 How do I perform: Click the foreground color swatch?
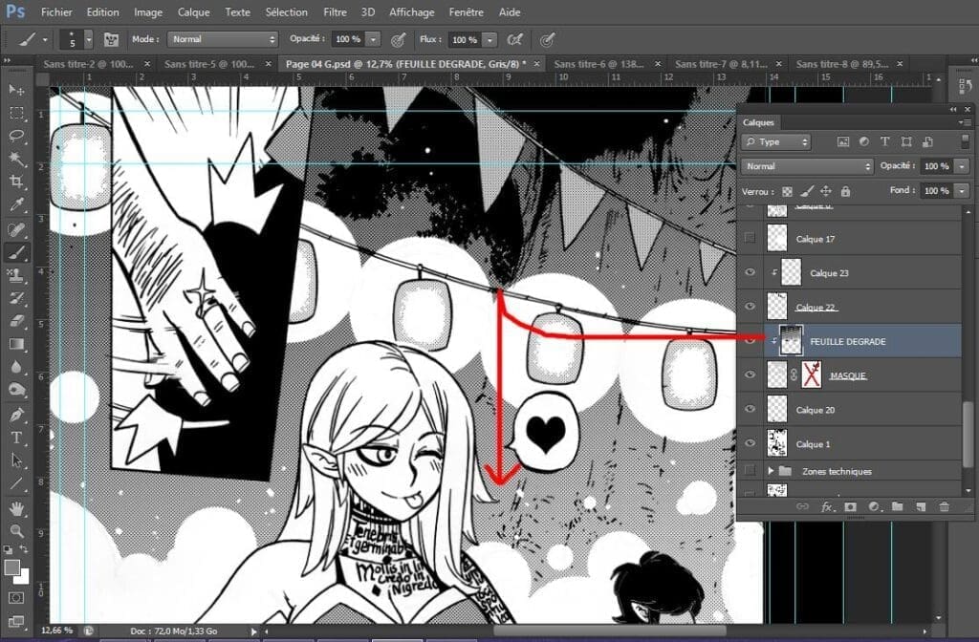(x=11, y=567)
